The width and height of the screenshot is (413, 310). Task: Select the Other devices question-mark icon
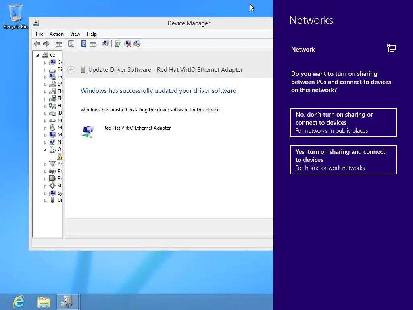(x=52, y=149)
